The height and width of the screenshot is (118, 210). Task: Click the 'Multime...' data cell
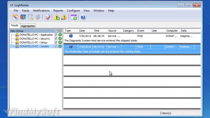pyautogui.click(x=186, y=47)
